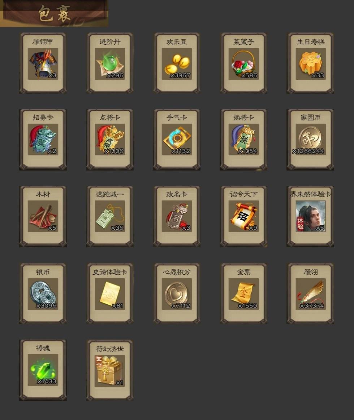The width and height of the screenshot is (354, 420).
Task: Click the 界朱然体验卡 character portrait
Action: pos(311,216)
